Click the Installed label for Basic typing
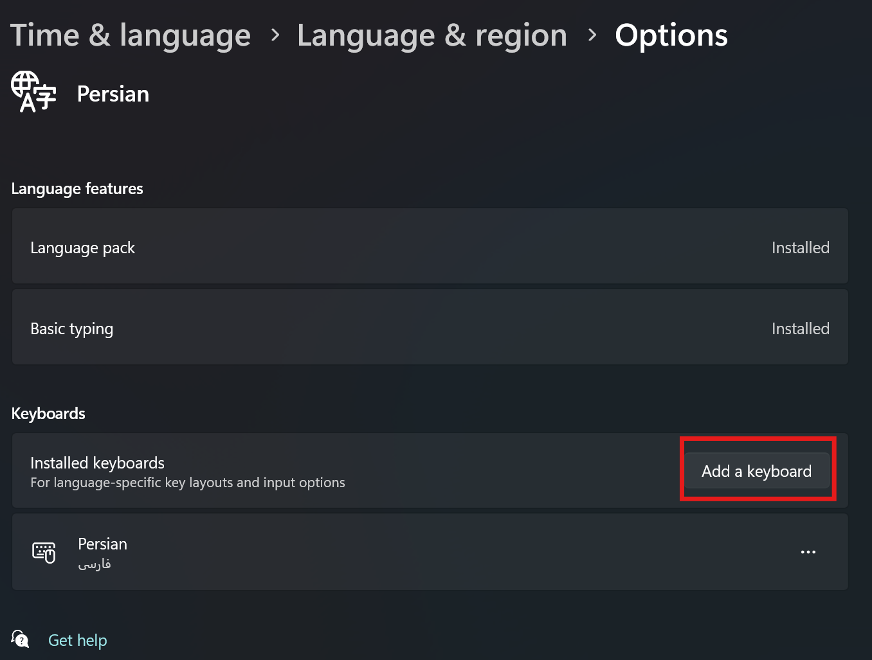Screen dimensions: 872x660 pos(801,328)
